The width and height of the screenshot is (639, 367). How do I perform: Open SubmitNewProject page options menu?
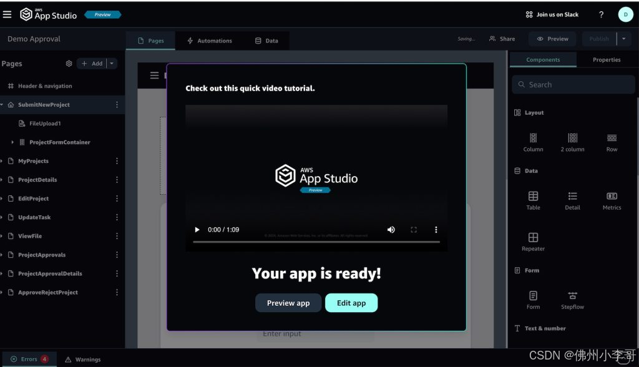(117, 105)
